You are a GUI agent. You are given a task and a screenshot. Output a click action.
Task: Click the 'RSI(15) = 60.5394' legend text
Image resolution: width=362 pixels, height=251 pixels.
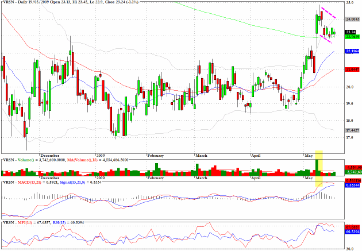68,223
